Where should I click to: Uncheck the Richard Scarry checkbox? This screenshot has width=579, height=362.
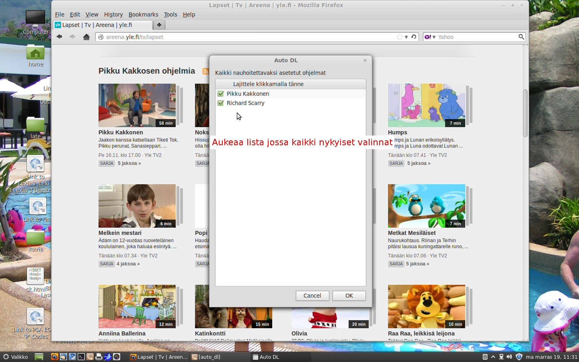pyautogui.click(x=220, y=103)
